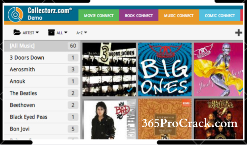Image resolution: width=247 pixels, height=145 pixels.
Task: Select [All Music] in artist list
Action: click(42, 46)
